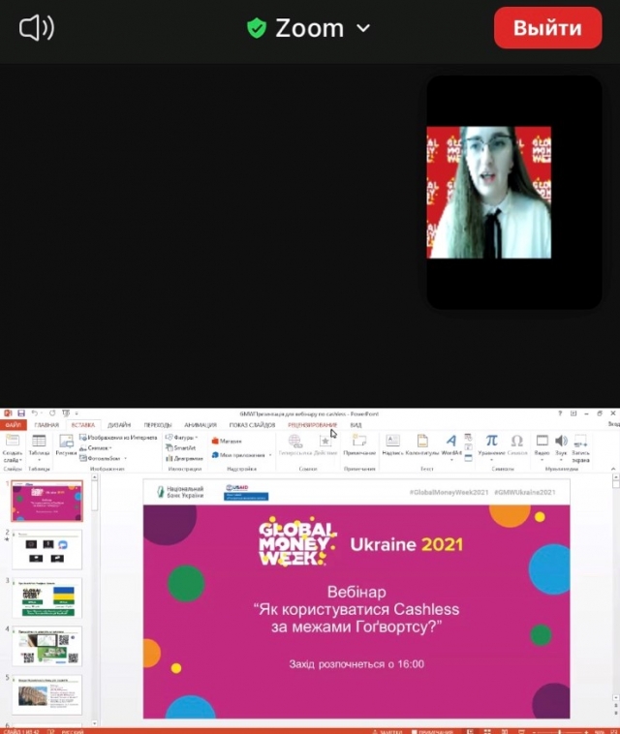Switch to the ГЛАВНАЯ ribbon tab
The height and width of the screenshot is (734, 620).
[46, 425]
